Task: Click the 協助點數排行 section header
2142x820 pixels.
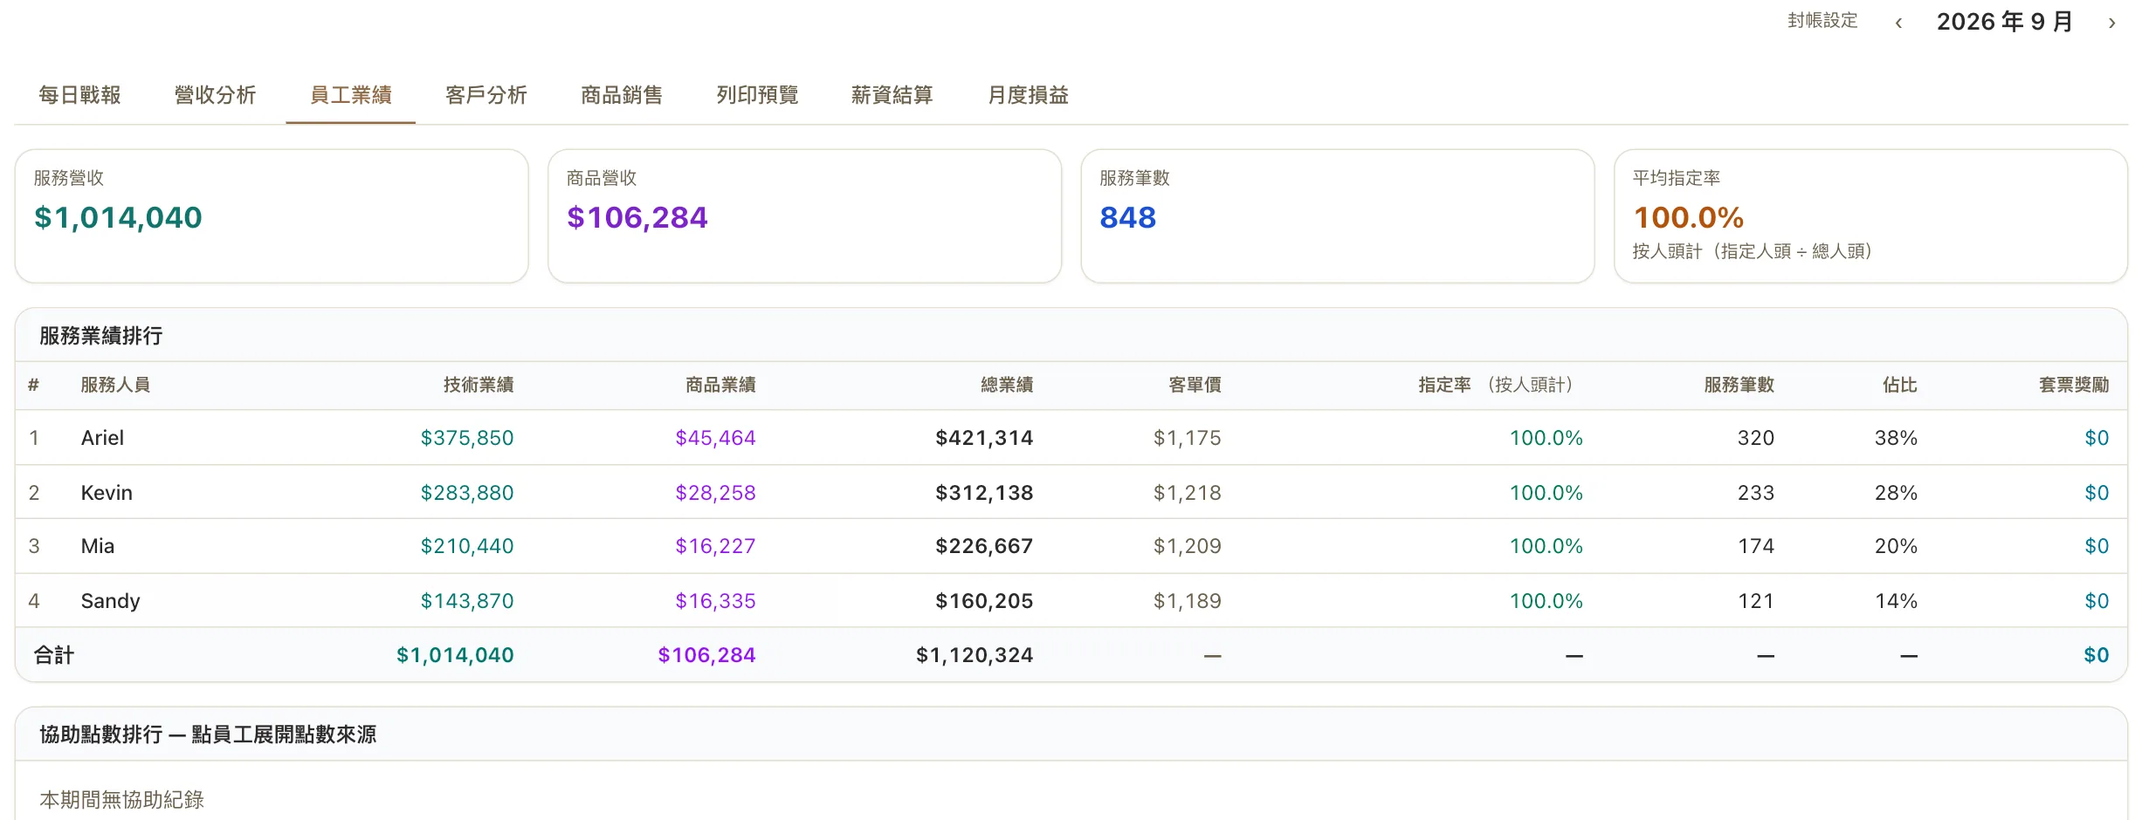Action: pyautogui.click(x=208, y=735)
